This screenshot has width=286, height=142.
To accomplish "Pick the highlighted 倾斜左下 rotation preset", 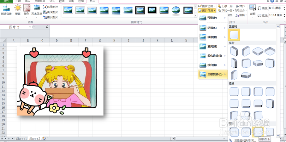I will point(258,132).
